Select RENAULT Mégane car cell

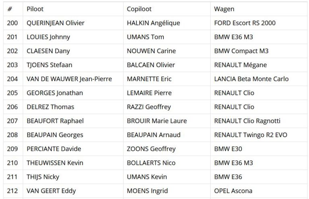(259, 65)
